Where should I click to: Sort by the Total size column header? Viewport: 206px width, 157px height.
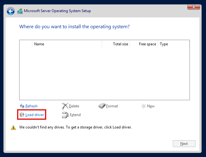116,44
